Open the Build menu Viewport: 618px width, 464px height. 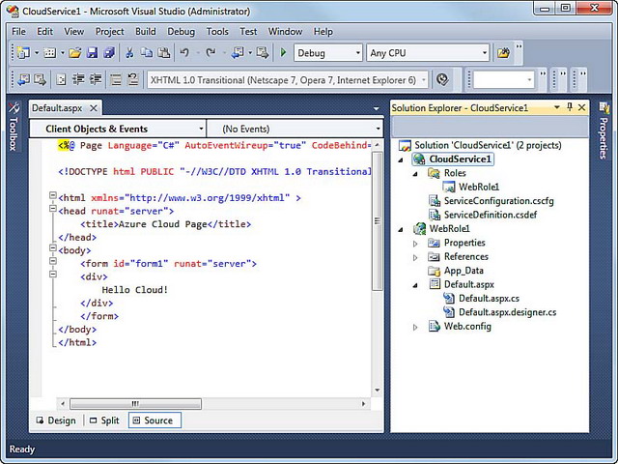coord(146,32)
